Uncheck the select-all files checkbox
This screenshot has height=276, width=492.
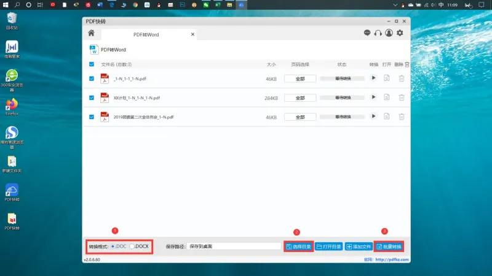pyautogui.click(x=92, y=64)
